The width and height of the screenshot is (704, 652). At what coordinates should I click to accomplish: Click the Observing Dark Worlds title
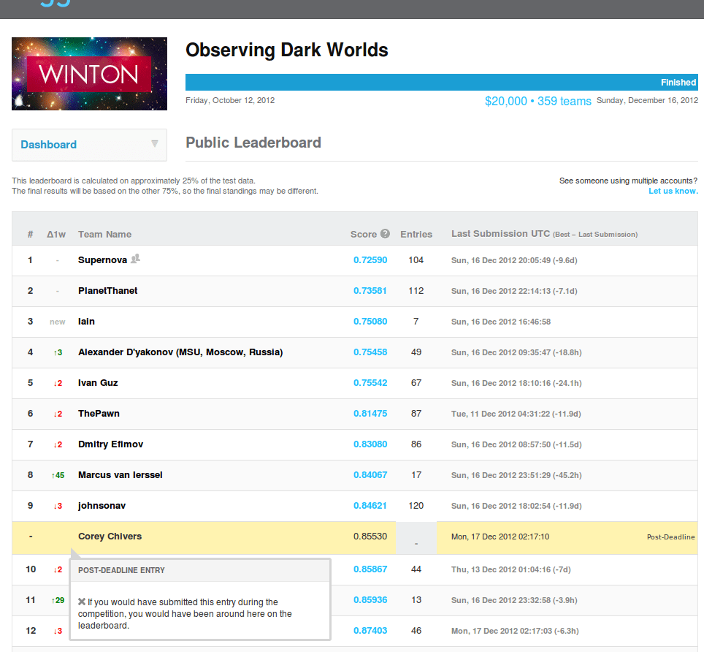pos(286,50)
